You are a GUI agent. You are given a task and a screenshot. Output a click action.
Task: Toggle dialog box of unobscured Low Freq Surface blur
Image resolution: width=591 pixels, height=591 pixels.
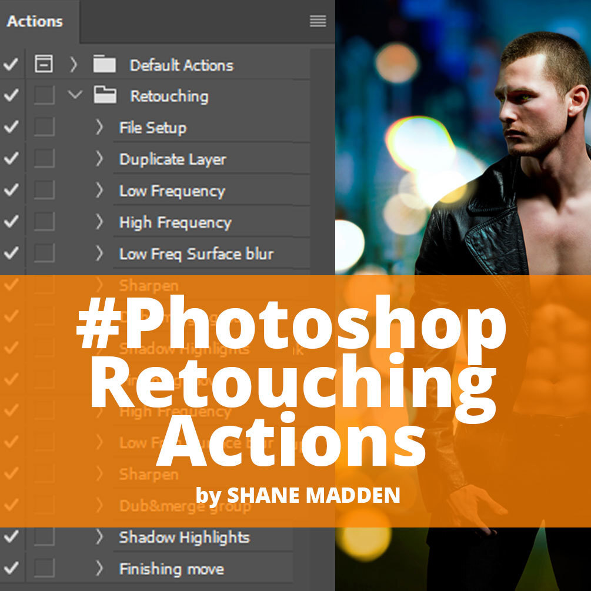44,252
